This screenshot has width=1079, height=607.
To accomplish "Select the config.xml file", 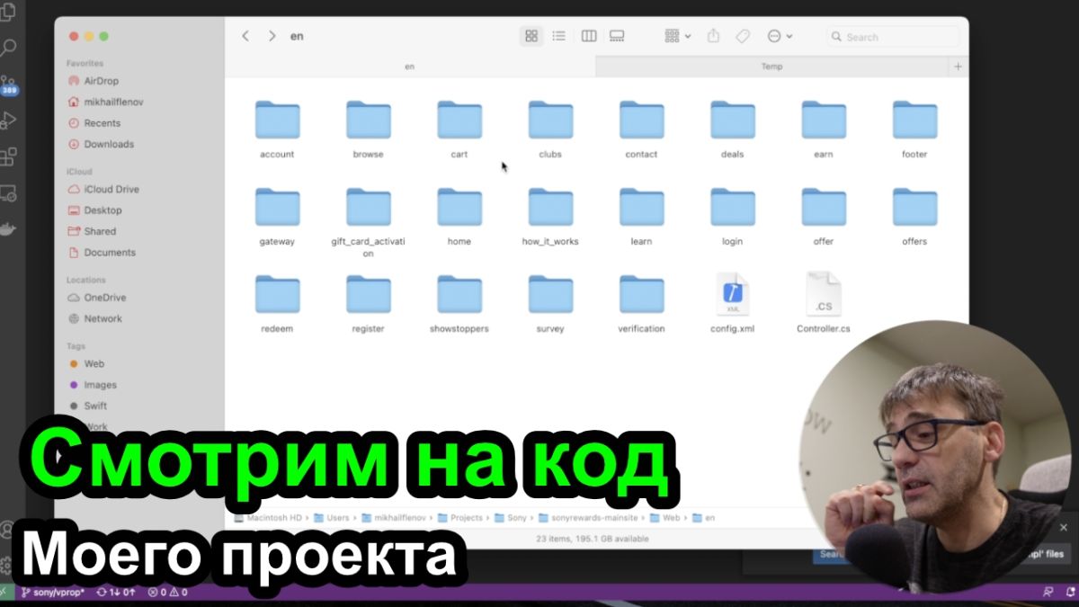I will pyautogui.click(x=733, y=294).
